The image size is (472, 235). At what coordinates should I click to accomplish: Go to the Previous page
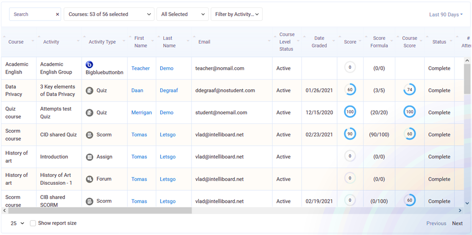[436, 223]
